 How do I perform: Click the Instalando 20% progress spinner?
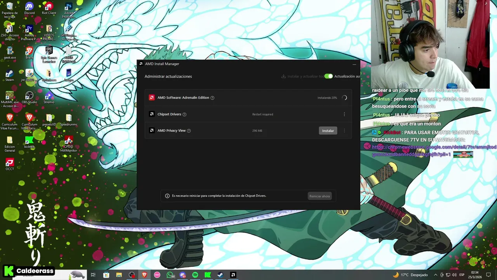pyautogui.click(x=344, y=98)
